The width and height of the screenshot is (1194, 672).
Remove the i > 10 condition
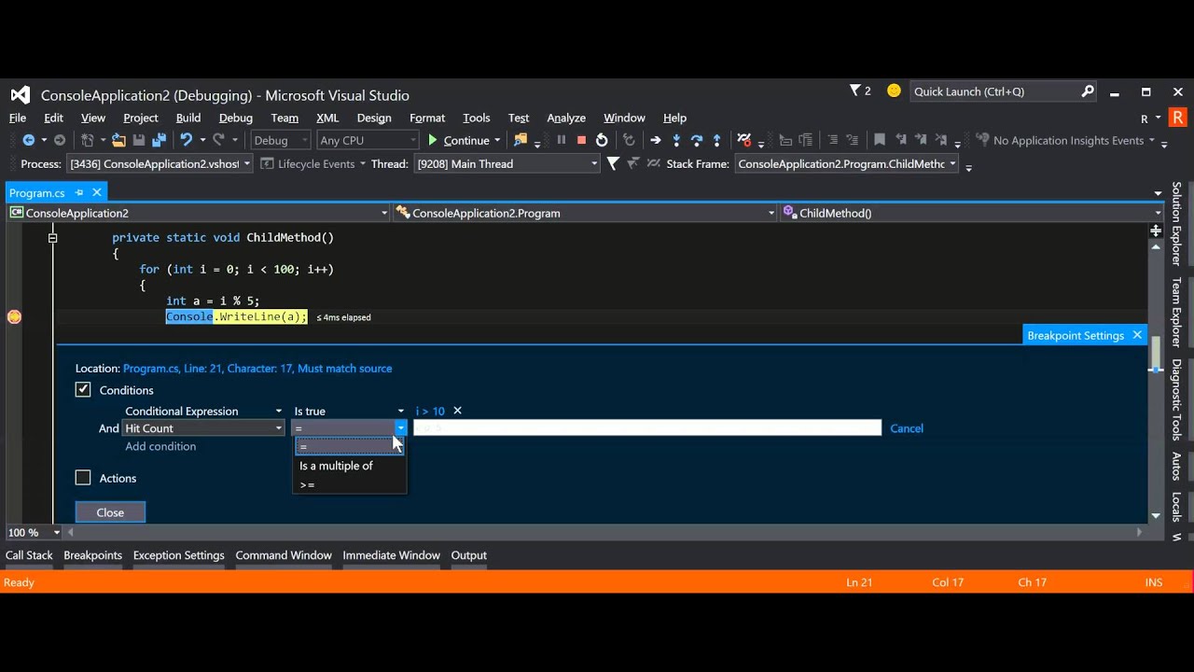click(x=457, y=411)
